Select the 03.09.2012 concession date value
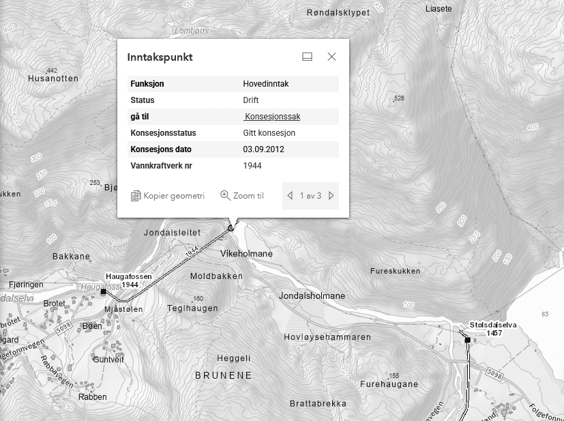Viewport: 564px width, 421px height. click(x=263, y=149)
